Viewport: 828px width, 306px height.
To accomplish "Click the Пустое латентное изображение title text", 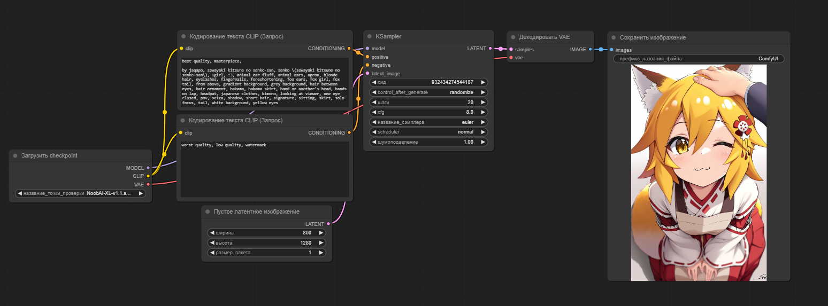I will [256, 211].
